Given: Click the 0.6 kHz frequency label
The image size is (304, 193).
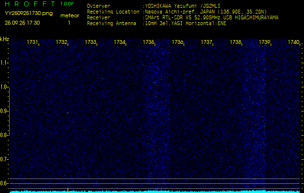Looking at the screenshot, I should point(4,183).
